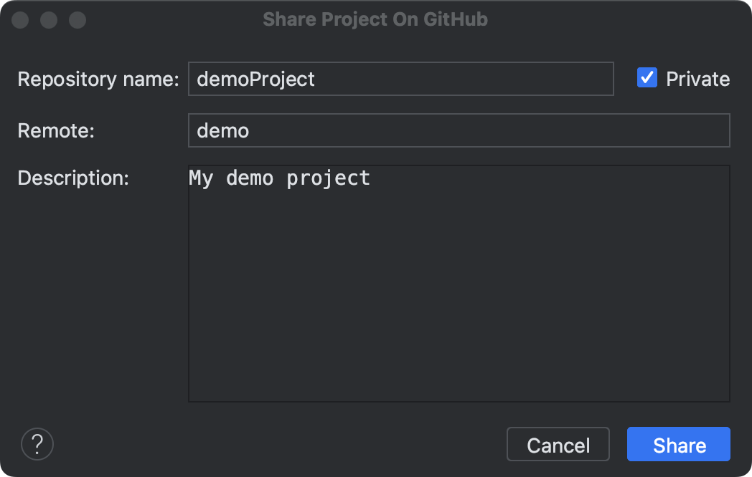Click inside the Description text area
Image resolution: width=752 pixels, height=477 pixels.
click(458, 283)
